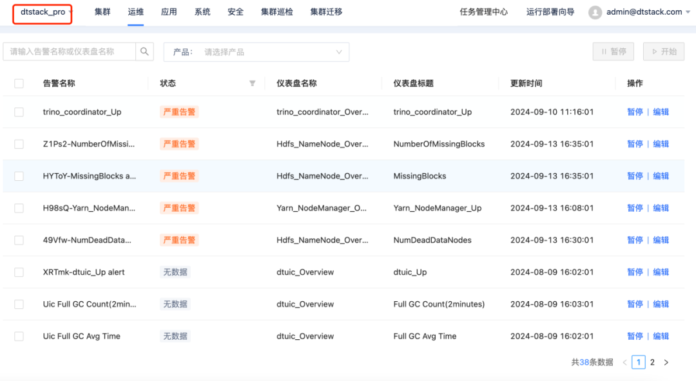Image resolution: width=696 pixels, height=381 pixels.
Task: Focus the alert name search field
Action: (x=70, y=51)
